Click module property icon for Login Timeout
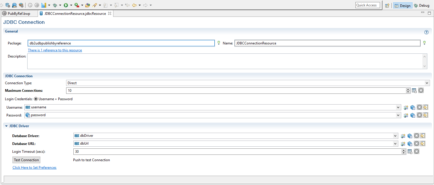The width and height of the screenshot is (434, 185). [x=410, y=151]
